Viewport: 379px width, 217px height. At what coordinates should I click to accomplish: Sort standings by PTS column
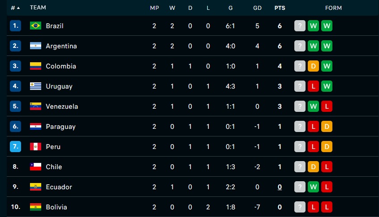pyautogui.click(x=280, y=8)
